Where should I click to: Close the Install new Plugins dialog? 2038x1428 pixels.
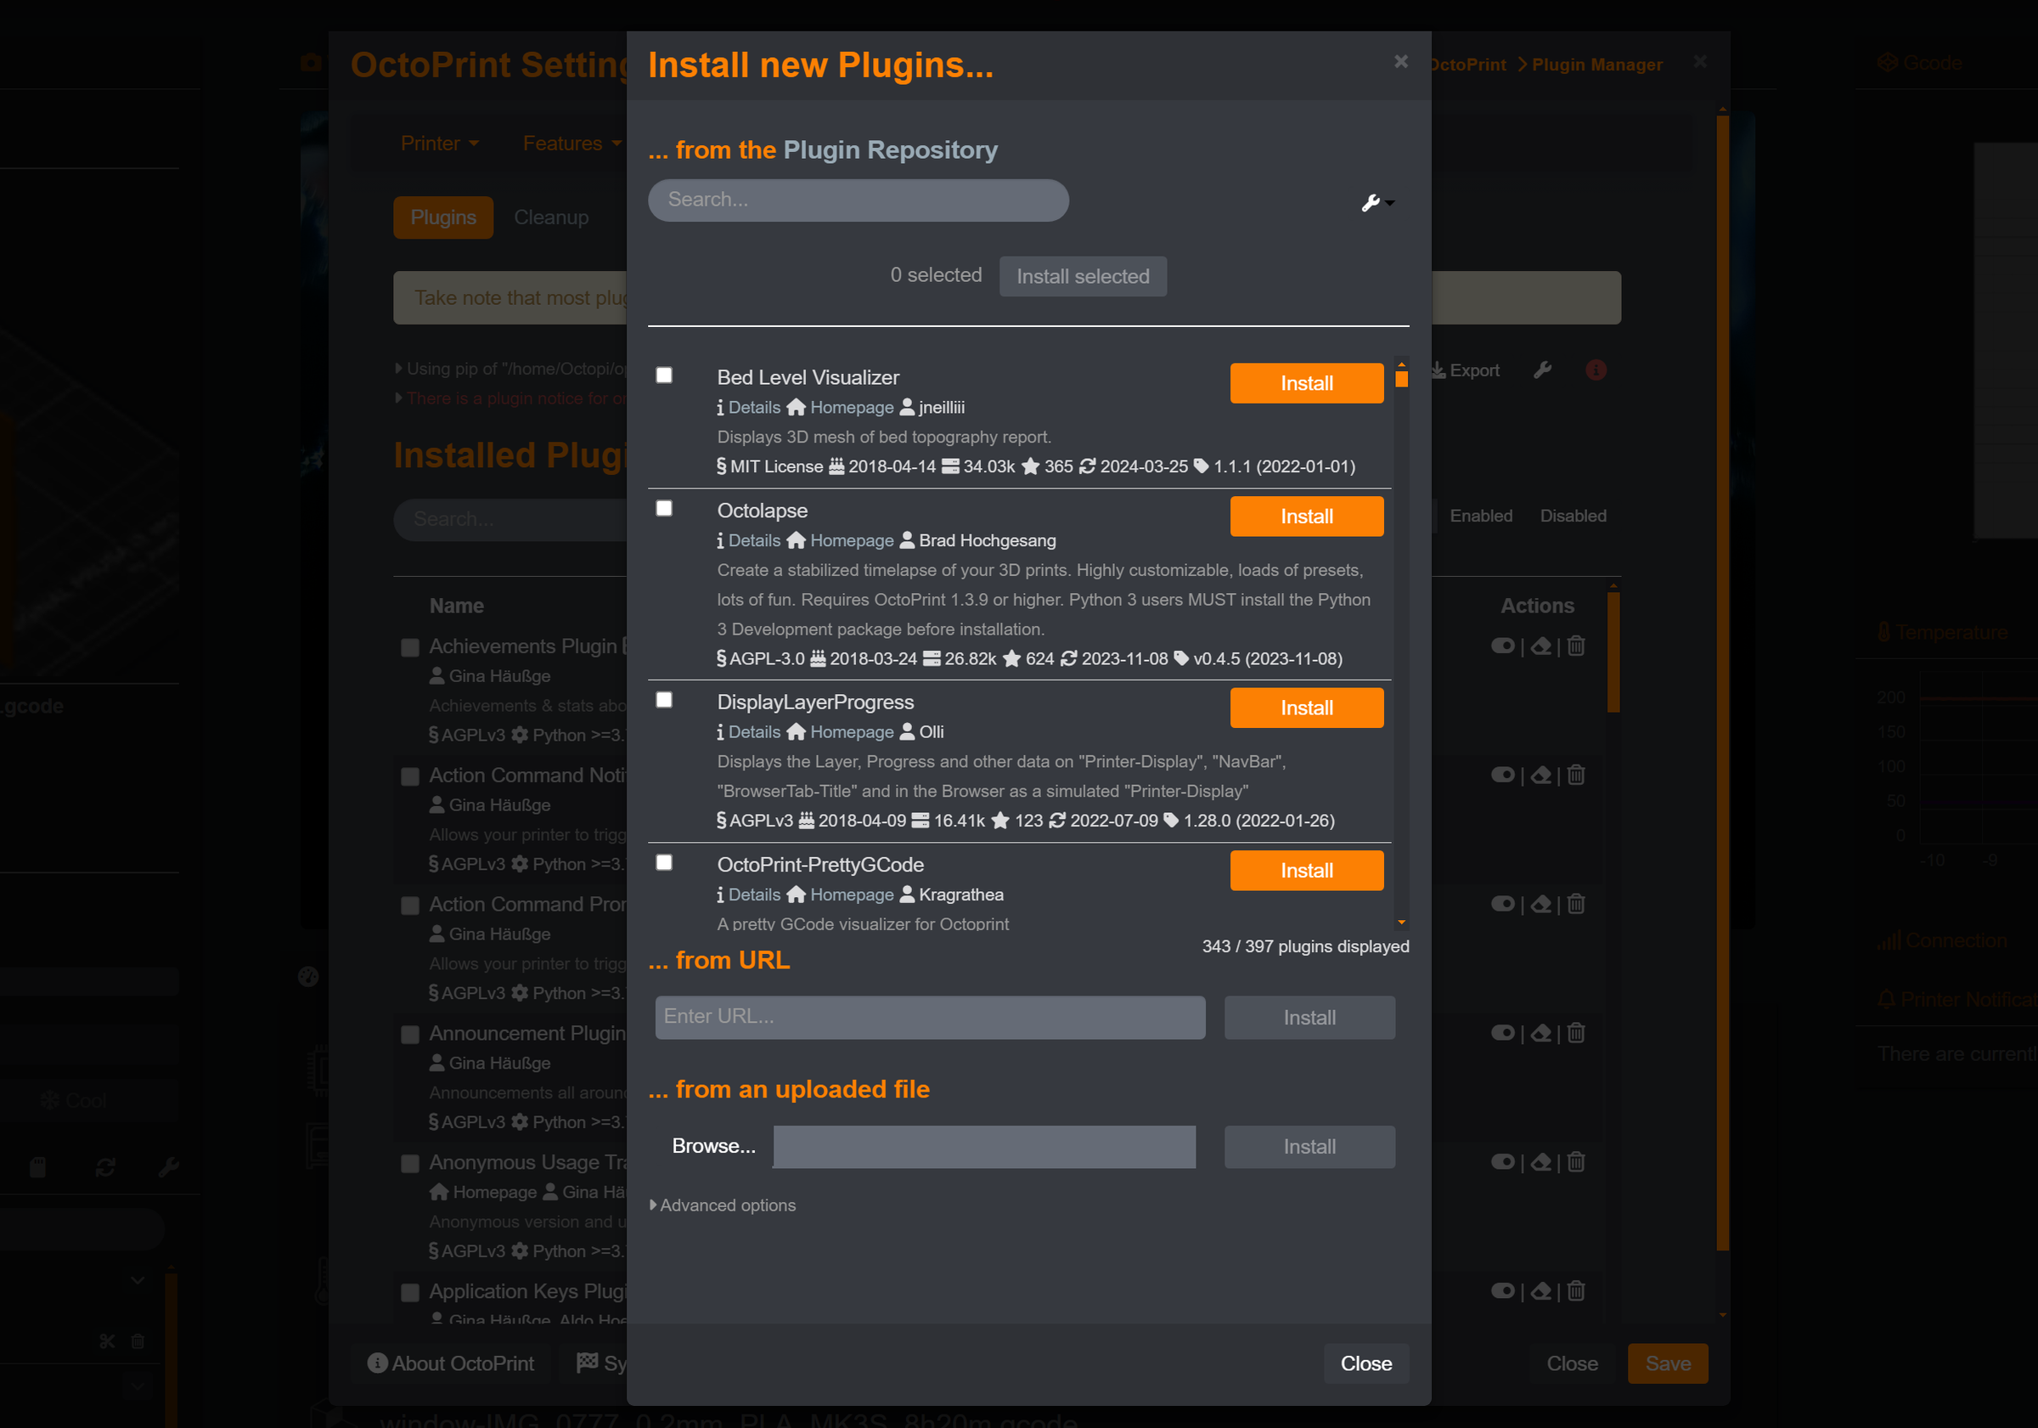click(x=1366, y=1363)
